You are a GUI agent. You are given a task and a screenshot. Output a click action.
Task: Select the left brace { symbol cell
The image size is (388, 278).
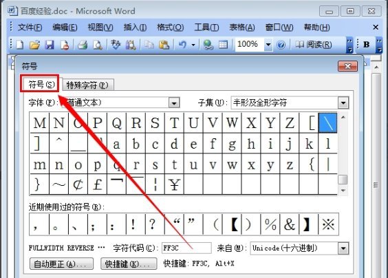[309, 164]
